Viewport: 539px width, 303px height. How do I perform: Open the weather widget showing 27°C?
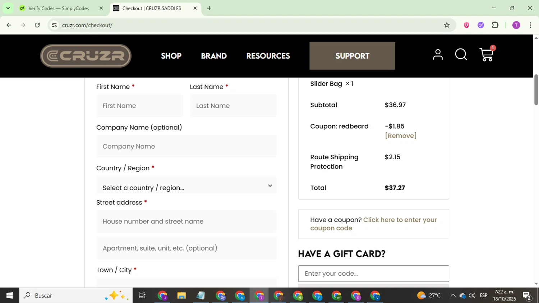[x=429, y=295]
